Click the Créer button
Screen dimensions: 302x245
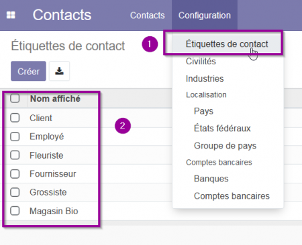(x=28, y=71)
